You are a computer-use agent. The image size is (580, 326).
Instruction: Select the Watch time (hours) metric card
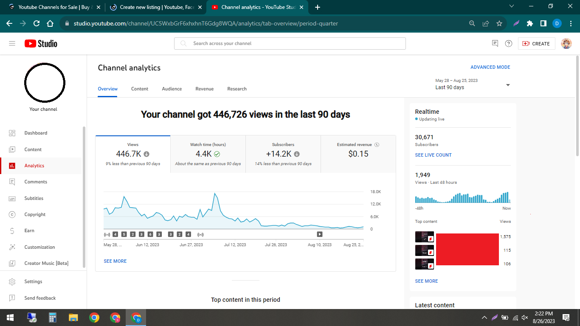(208, 154)
